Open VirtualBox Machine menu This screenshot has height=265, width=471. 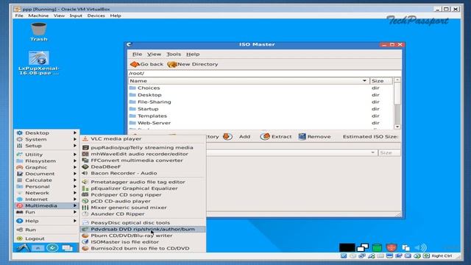[38, 15]
